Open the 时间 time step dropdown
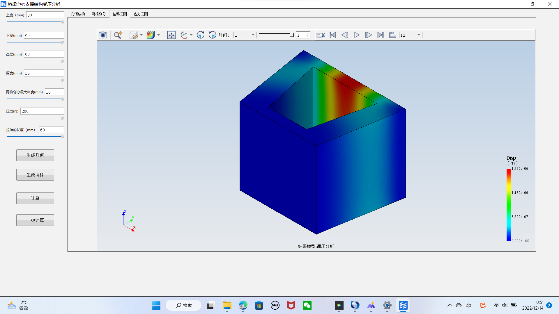The image size is (559, 314). point(245,35)
